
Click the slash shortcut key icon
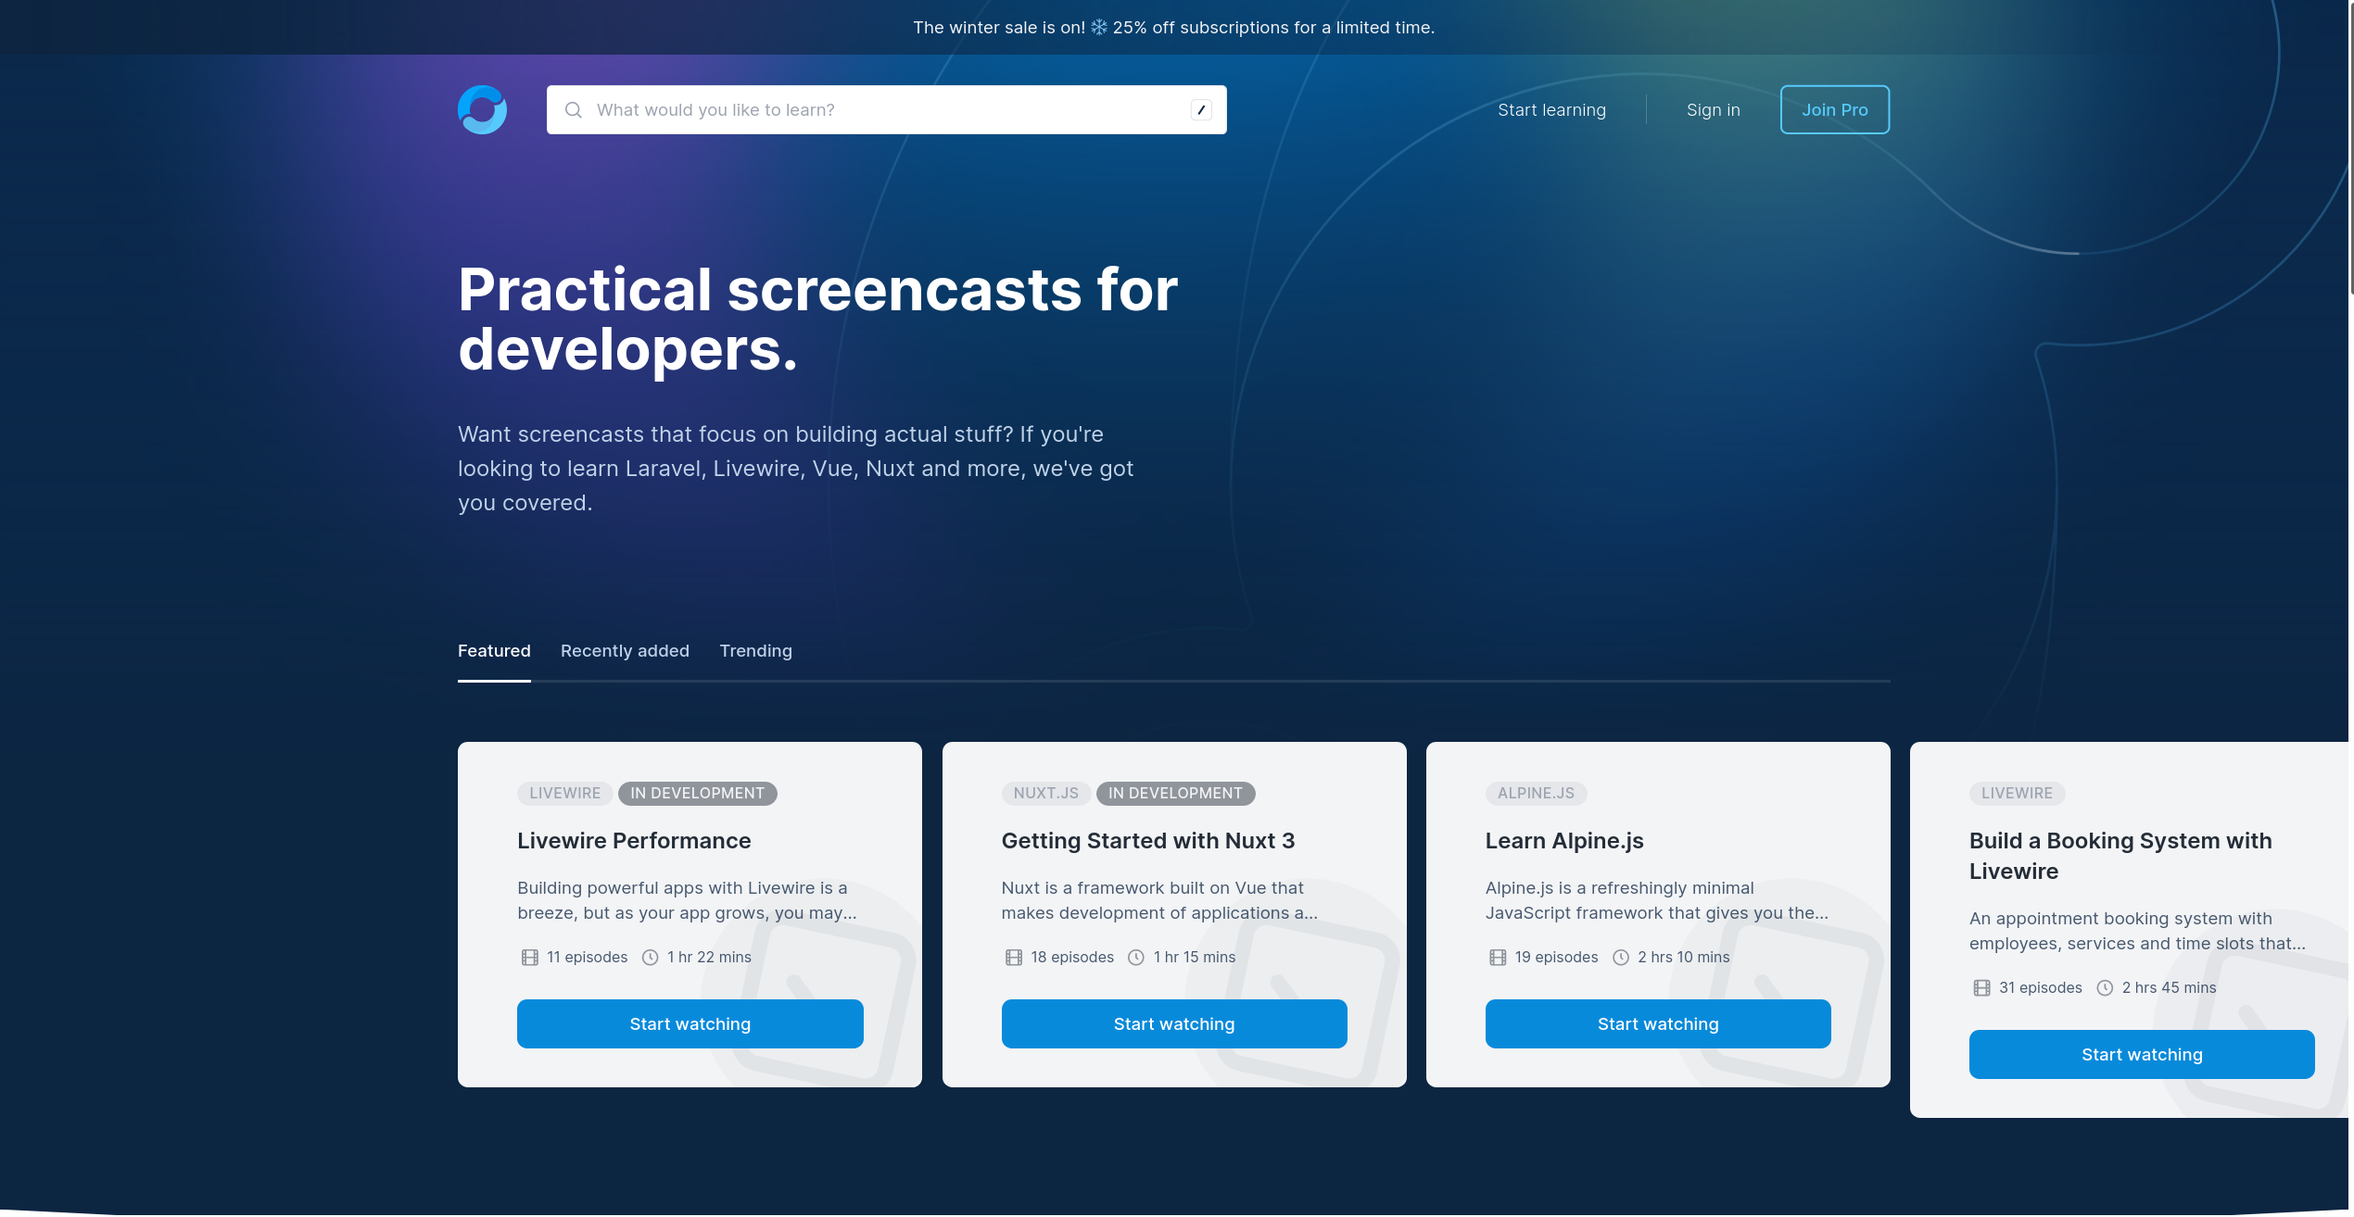click(1201, 110)
